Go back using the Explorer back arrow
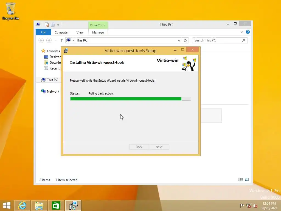Viewport: 281px width, 211px height. pos(41,40)
